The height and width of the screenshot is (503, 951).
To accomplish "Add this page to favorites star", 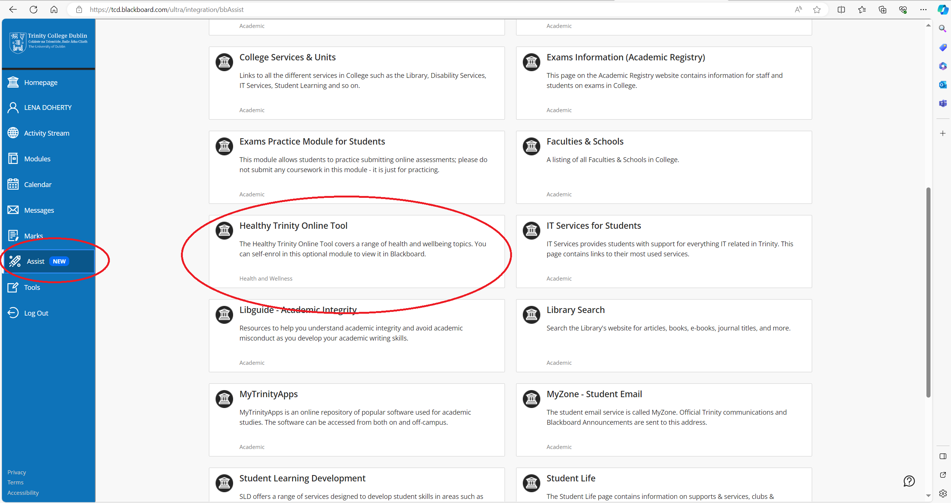I will [x=817, y=10].
